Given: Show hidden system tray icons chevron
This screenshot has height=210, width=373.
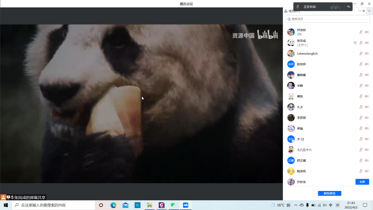Looking at the screenshot, I should [296, 205].
